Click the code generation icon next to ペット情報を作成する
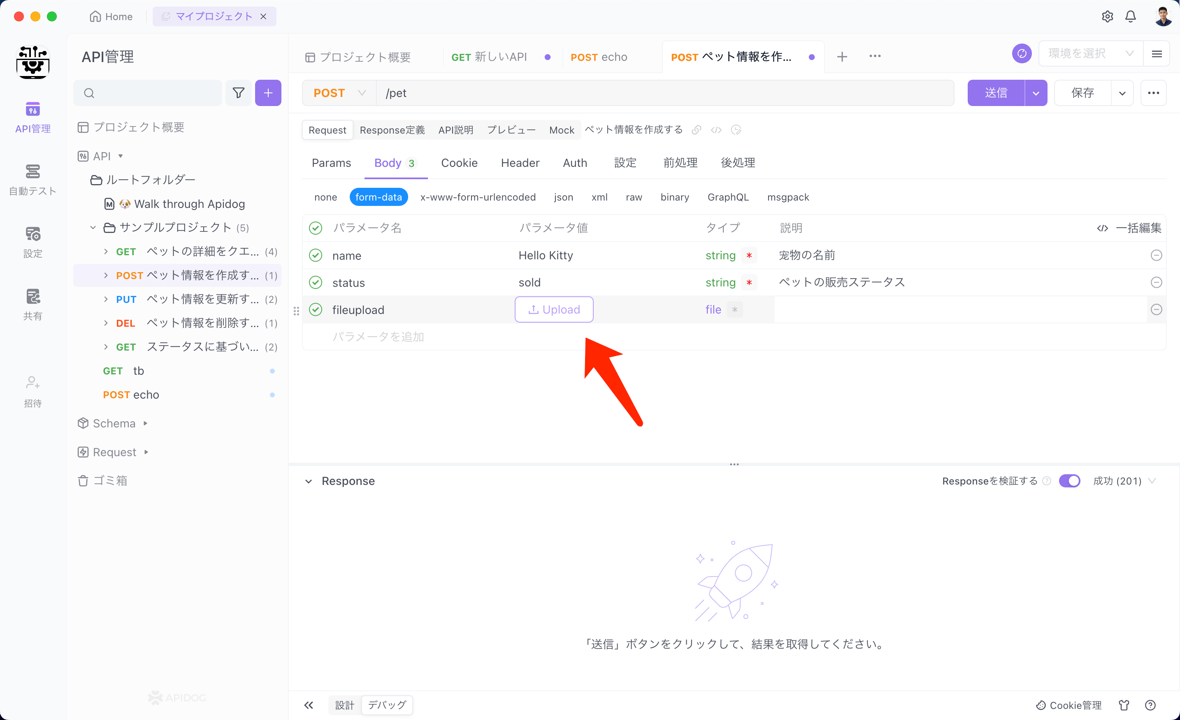 point(716,129)
